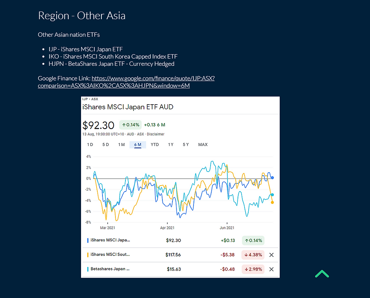Screen dimensions: 370x298
Task: Click the 'Region - Other Asia' heading
Action: point(82,16)
